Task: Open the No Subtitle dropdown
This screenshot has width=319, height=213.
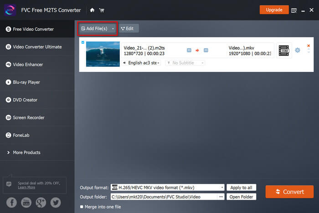Action: [x=185, y=63]
